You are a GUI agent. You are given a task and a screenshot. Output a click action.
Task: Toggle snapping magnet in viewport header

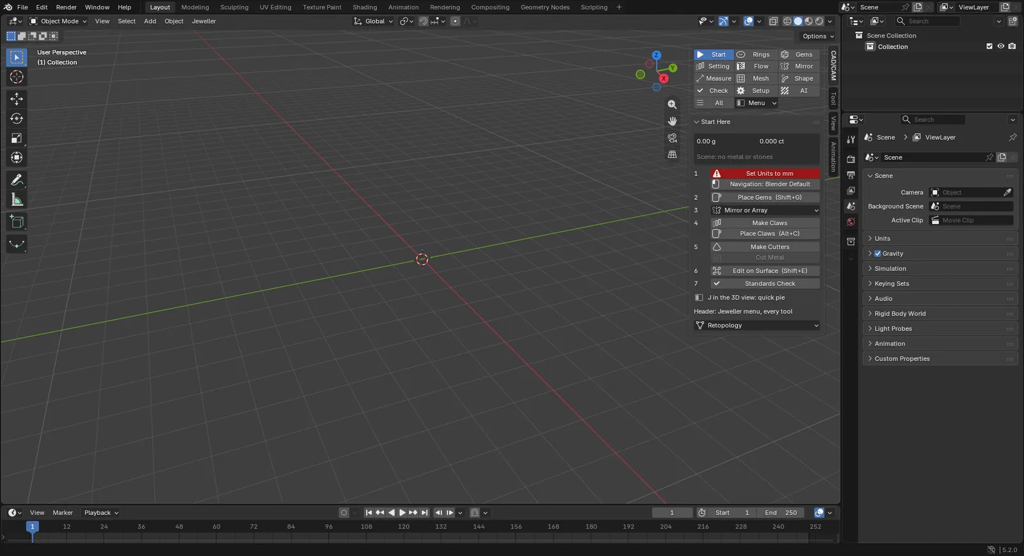(x=423, y=21)
